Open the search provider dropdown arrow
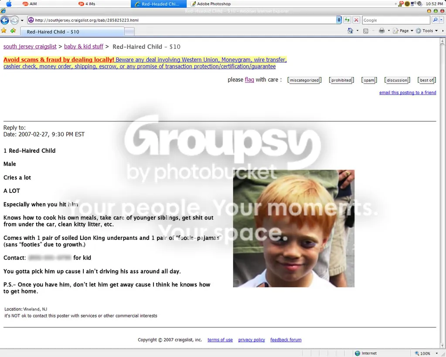Screen dimensions: 446x357 tap(441, 20)
